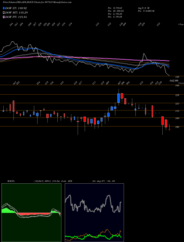184x242 pixels.
Task: Click the 'Pre L: 98.40' low value
Action: click(115, 14)
